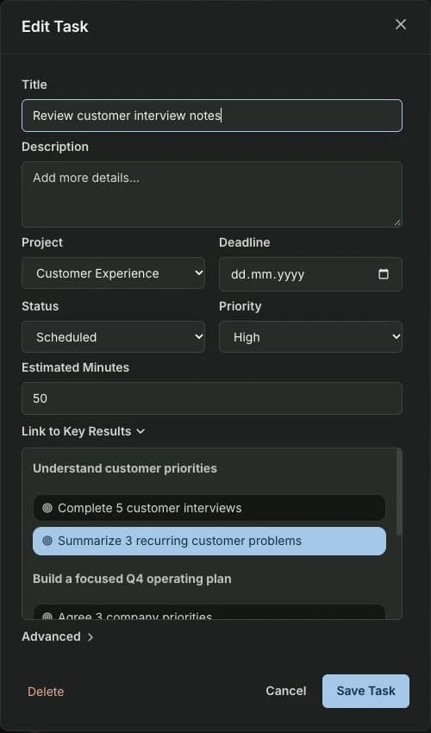Image resolution: width=431 pixels, height=733 pixels.
Task: Click target icon beside Summarize 3 recurring problems
Action: tap(47, 541)
